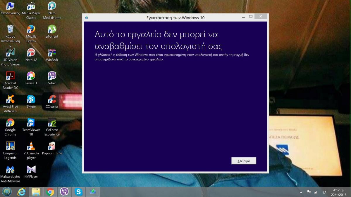This screenshot has height=197, width=351.
Task: Open the Υπολογιστής desktop icon
Action: coord(10,9)
